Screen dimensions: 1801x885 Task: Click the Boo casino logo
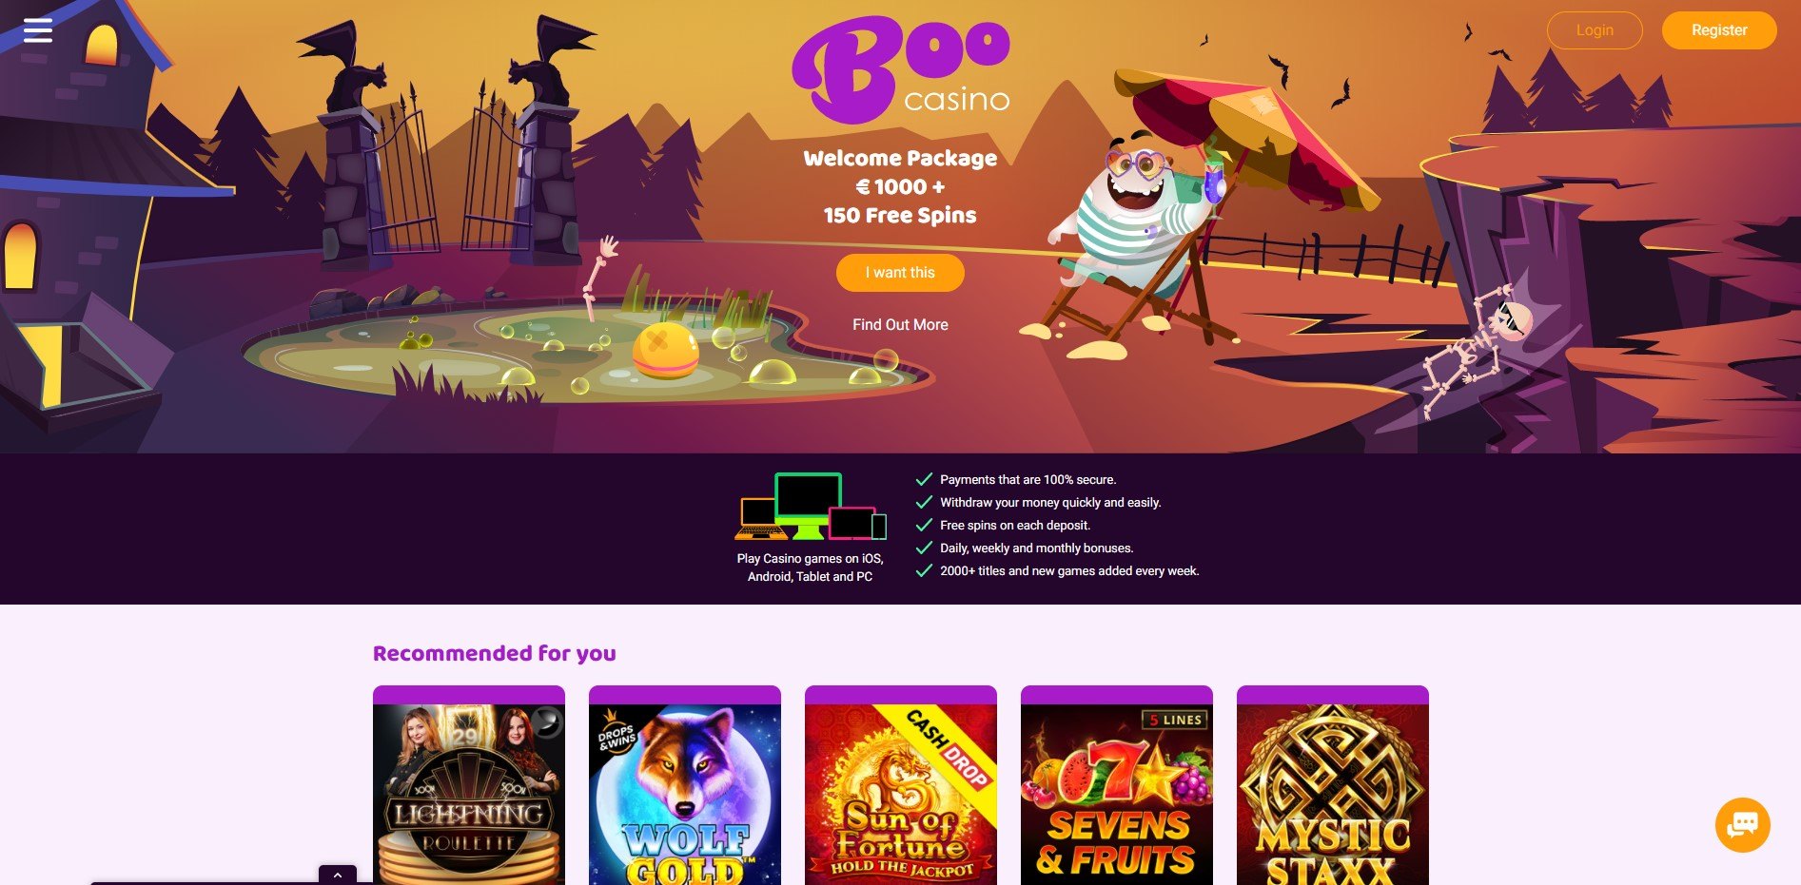pos(901,69)
